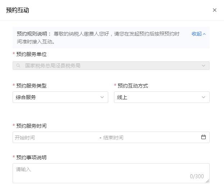Click the 预约互动 dialog title

[x=18, y=10]
